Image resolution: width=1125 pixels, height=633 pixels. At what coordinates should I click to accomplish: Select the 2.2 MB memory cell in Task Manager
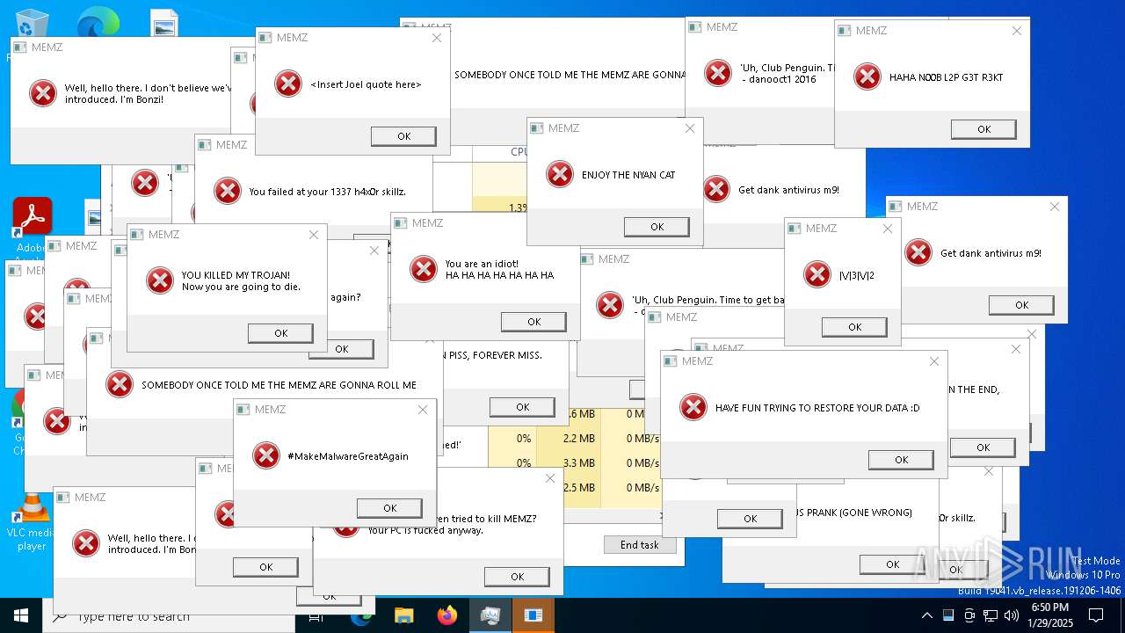pos(569,439)
